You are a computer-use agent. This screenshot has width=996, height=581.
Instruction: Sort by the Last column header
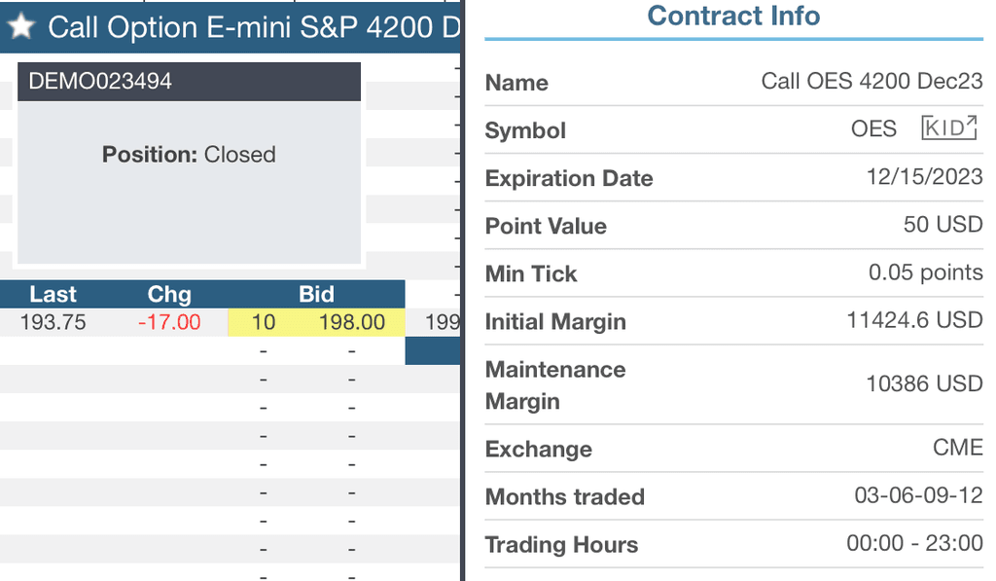[53, 294]
